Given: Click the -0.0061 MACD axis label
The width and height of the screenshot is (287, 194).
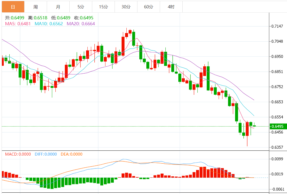Looking at the screenshot, I should tap(277, 189).
